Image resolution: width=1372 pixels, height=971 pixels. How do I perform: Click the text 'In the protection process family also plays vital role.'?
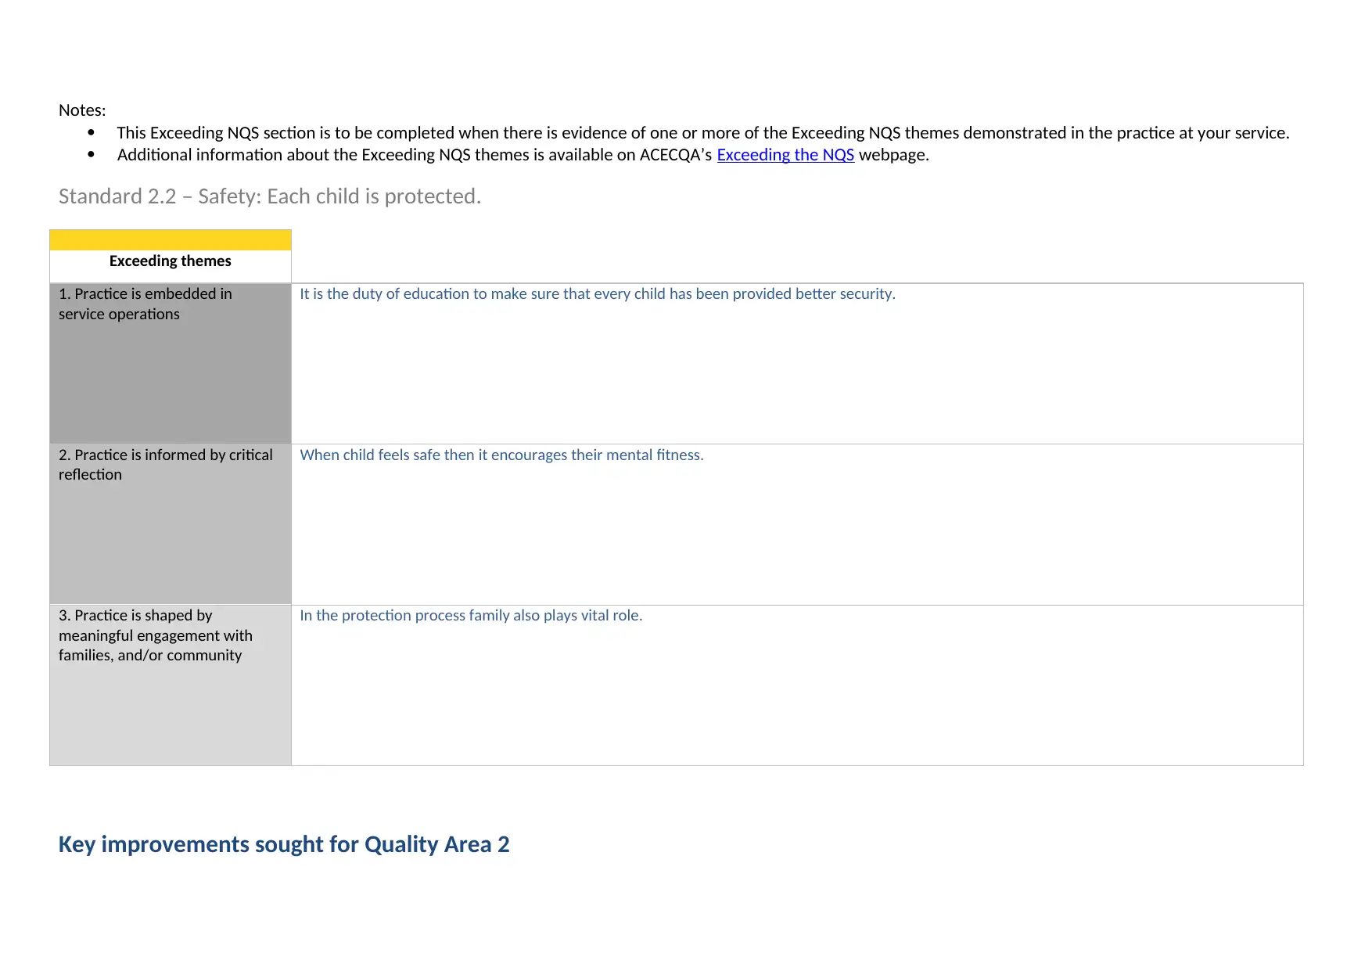[471, 616]
